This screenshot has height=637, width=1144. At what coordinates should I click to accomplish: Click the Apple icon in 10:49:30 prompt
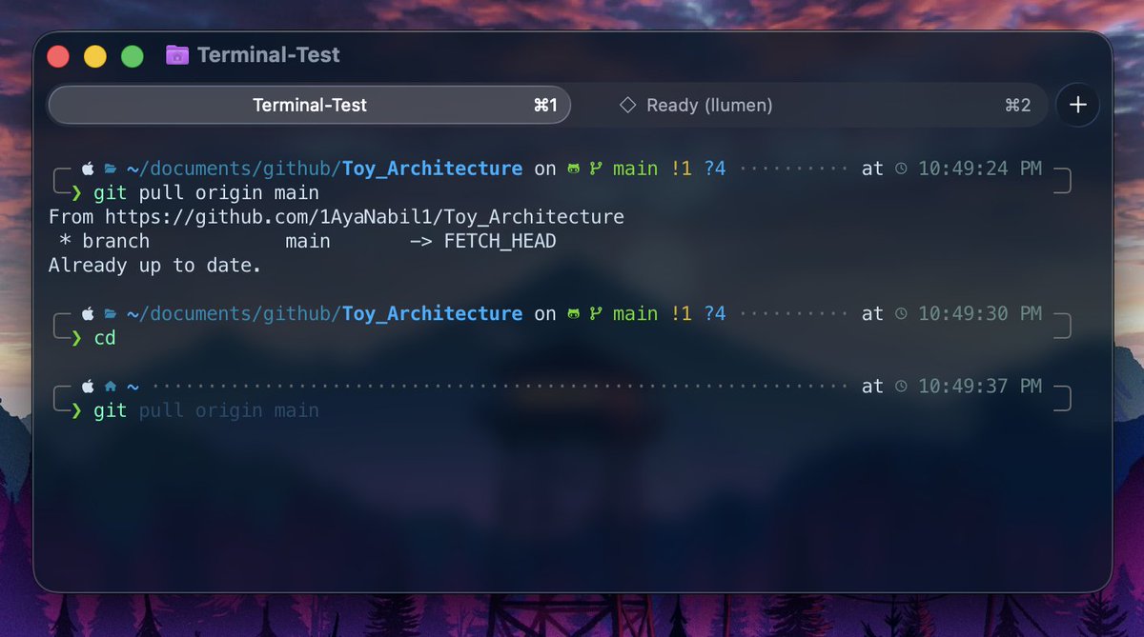[88, 313]
